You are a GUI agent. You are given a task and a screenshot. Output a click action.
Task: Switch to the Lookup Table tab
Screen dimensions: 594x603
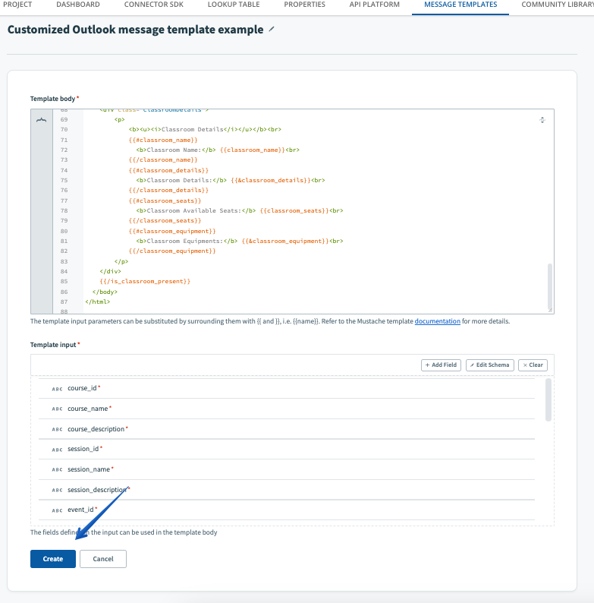tap(232, 5)
